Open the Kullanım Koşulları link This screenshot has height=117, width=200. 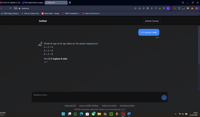[109, 105]
